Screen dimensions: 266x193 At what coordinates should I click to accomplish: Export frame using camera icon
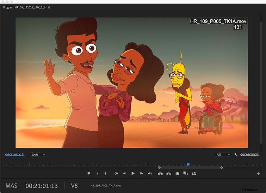[x=177, y=174]
